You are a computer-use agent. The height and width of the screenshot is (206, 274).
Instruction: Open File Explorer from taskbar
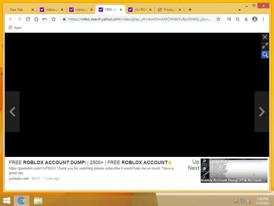(38, 201)
